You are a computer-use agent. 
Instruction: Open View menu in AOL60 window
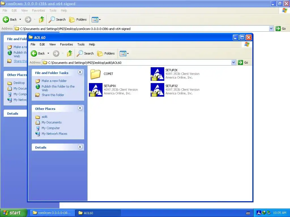point(52,44)
